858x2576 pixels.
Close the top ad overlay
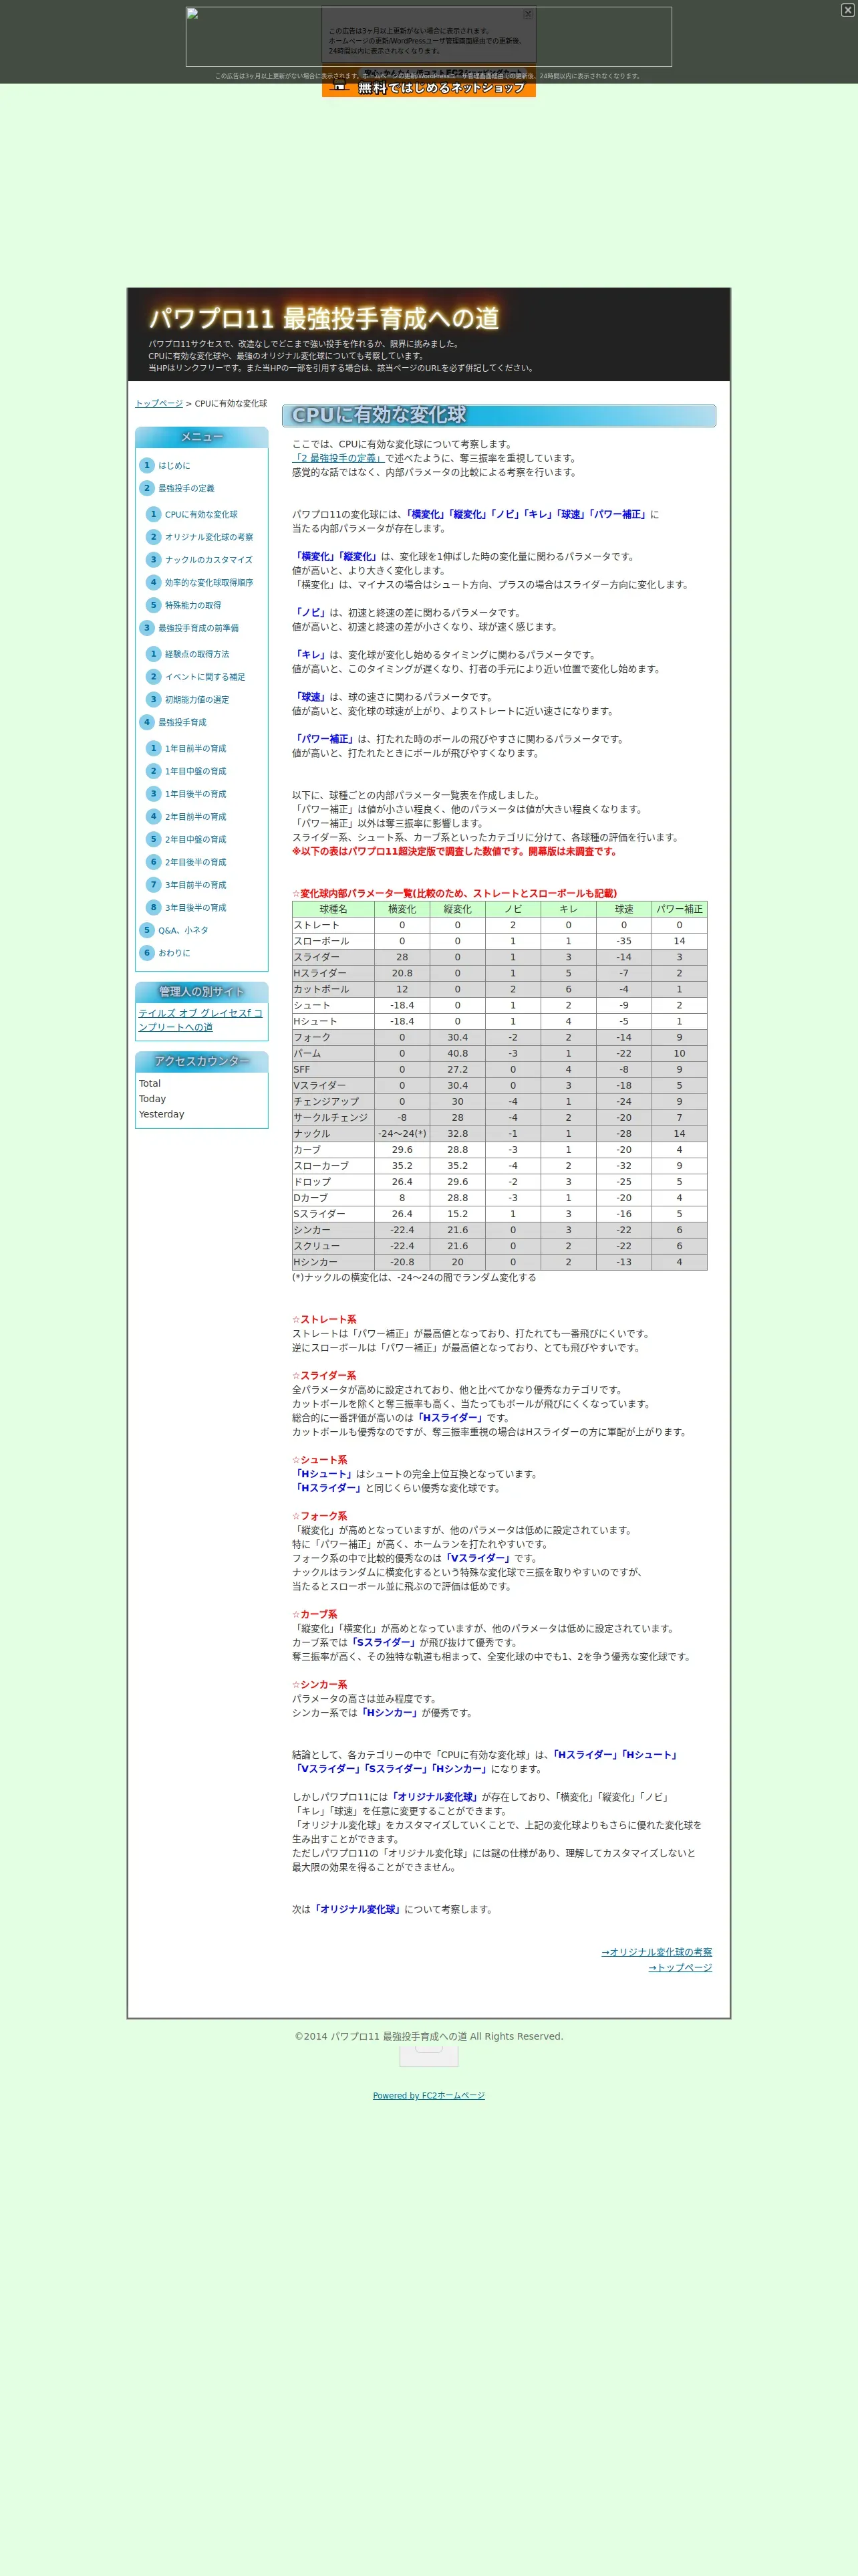point(847,10)
